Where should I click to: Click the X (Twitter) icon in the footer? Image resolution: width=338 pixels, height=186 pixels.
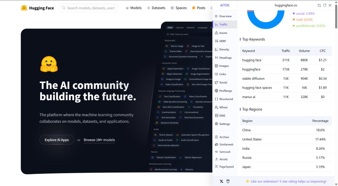pos(221,181)
